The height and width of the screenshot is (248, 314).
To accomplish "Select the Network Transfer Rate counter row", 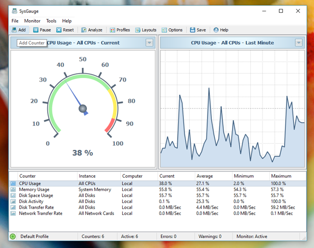I will pyautogui.click(x=158, y=213).
